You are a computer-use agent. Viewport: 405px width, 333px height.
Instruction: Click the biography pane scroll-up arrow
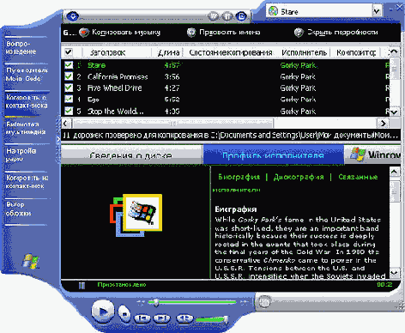394,172
